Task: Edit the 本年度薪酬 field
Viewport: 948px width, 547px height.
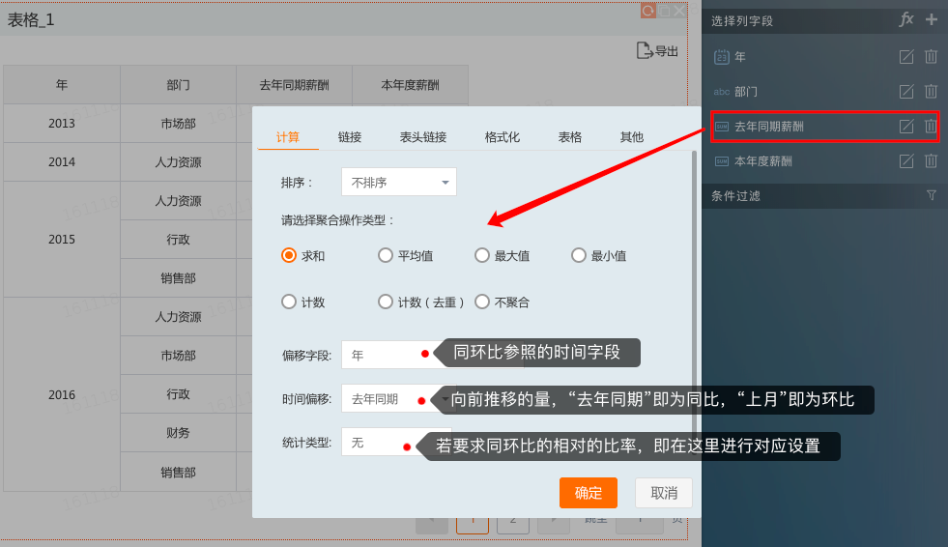Action: pyautogui.click(x=906, y=160)
